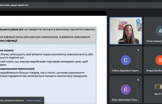The width and height of the screenshot is (162, 104).
Task: Click muted microphone icon on Євген's tile
Action: coord(138,80)
